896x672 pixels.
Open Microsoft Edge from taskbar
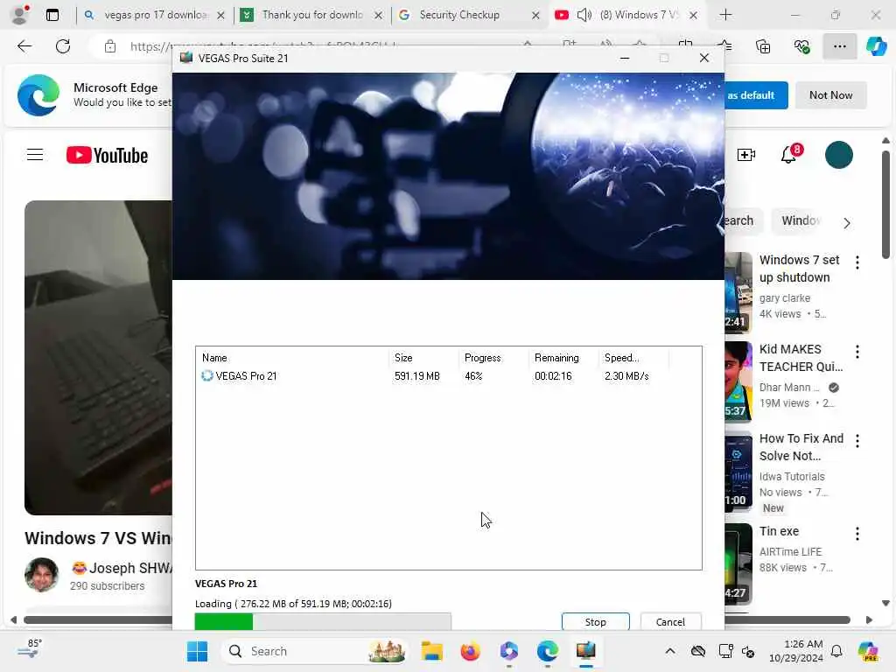(x=548, y=651)
